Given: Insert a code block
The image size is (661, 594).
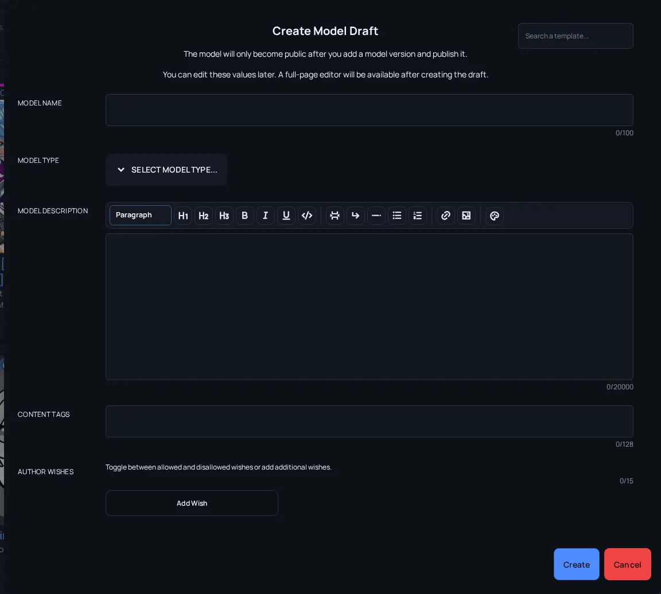Looking at the screenshot, I should (x=307, y=216).
